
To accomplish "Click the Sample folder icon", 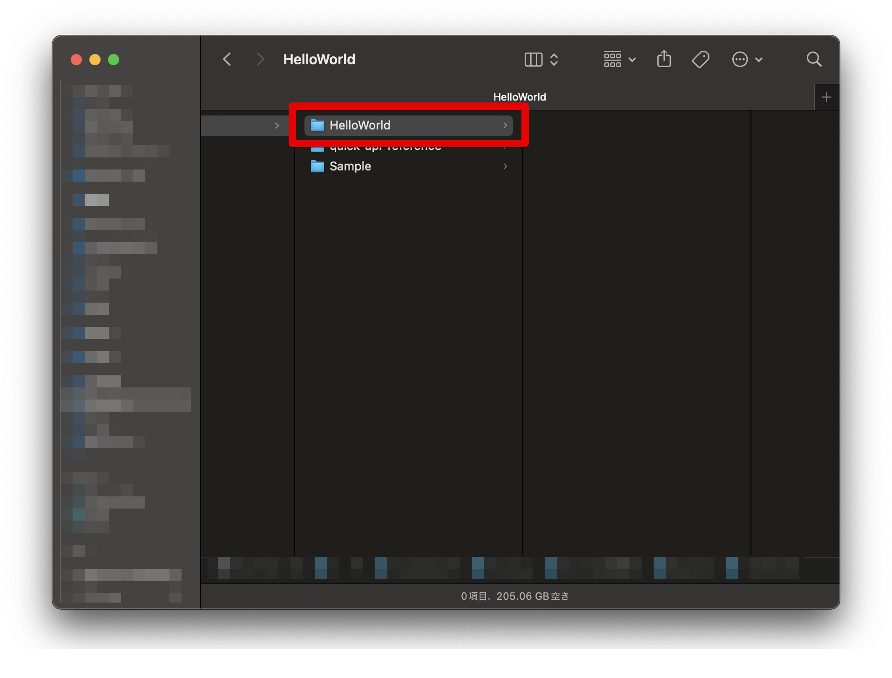I will pyautogui.click(x=318, y=166).
